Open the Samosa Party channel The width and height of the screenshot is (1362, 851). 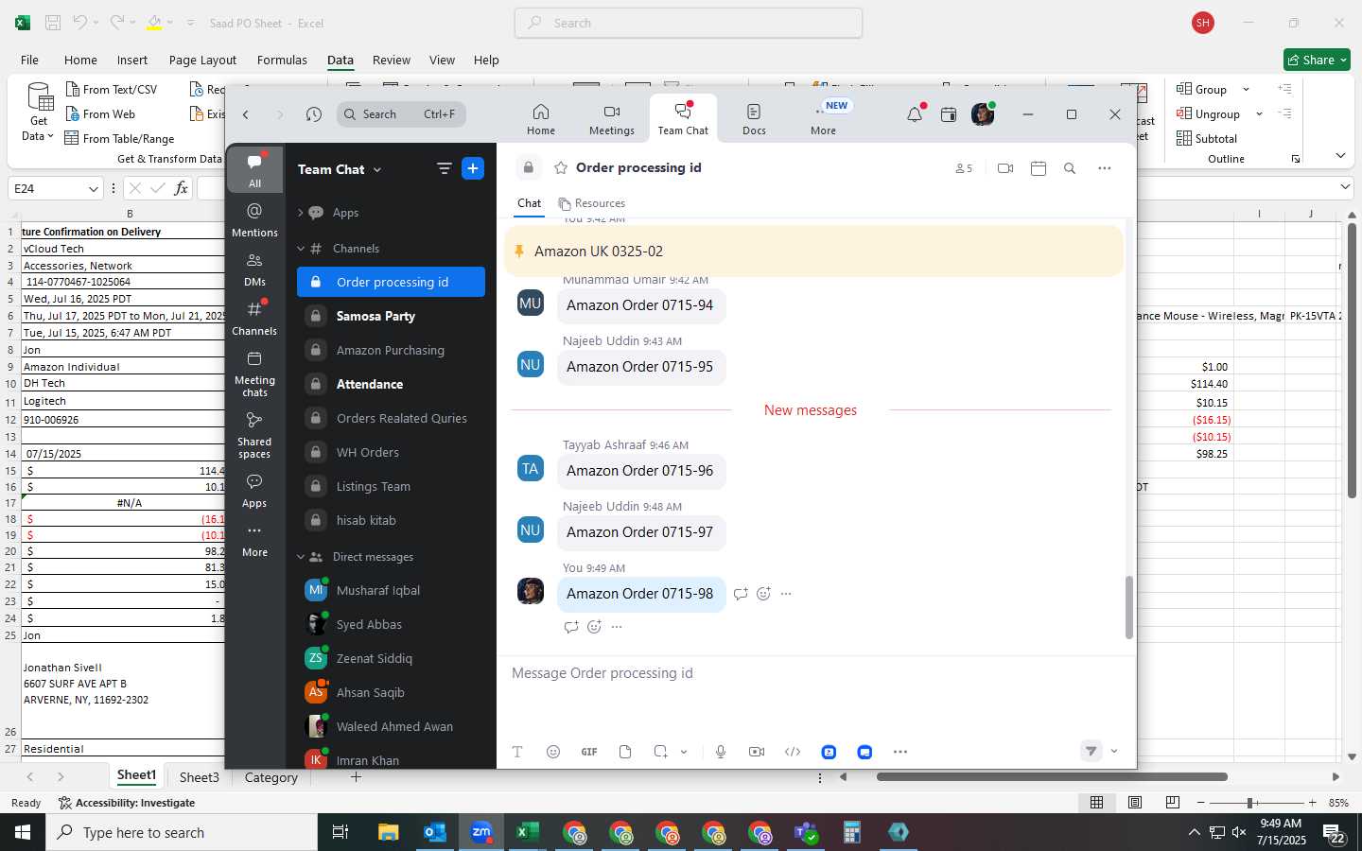pyautogui.click(x=391, y=316)
